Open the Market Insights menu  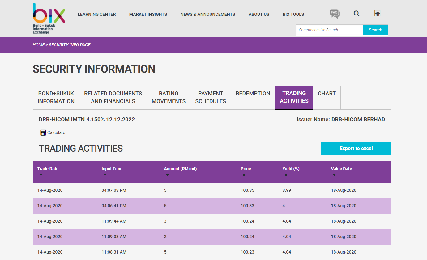coord(148,14)
